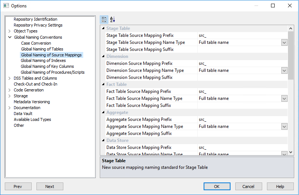Expand the Object Types tree node
The height and width of the screenshot is (195, 299).
pyautogui.click(x=10, y=31)
